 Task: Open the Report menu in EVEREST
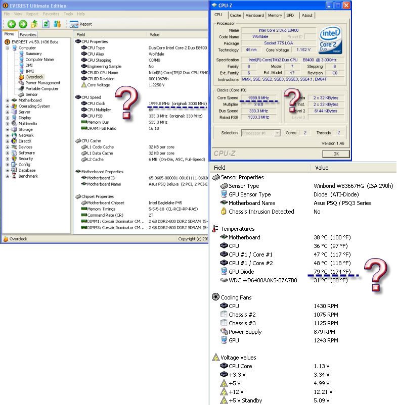pyautogui.click(x=32, y=14)
